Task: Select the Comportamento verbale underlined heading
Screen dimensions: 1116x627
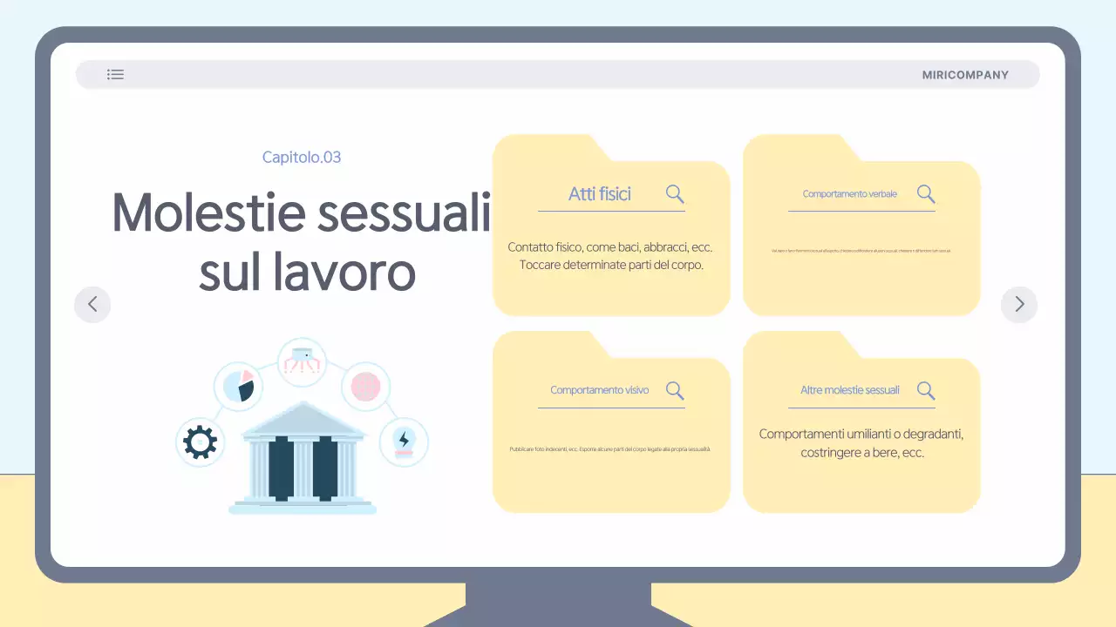Action: pos(849,193)
